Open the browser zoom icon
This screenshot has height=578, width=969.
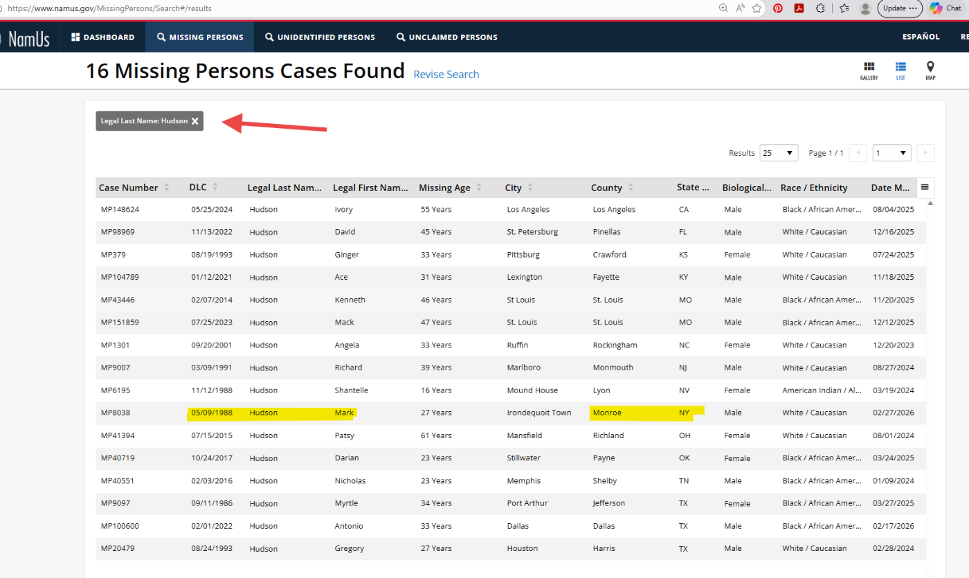(723, 8)
